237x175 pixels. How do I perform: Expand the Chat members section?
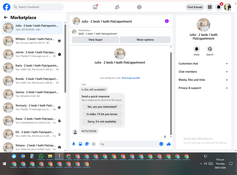[x=203, y=72]
